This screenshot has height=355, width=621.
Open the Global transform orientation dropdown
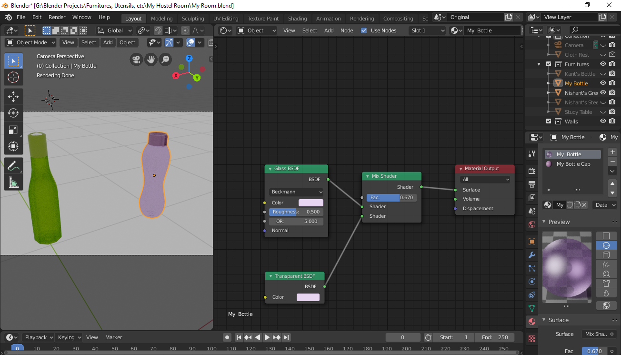click(115, 30)
